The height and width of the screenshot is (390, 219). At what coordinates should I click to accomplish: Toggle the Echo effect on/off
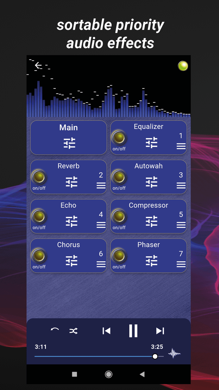point(39,217)
